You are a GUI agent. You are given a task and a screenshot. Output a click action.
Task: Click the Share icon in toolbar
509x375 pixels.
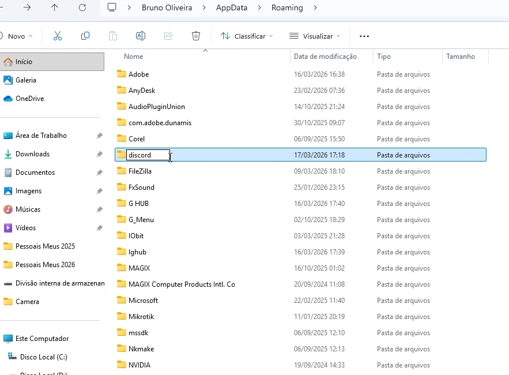(168, 36)
